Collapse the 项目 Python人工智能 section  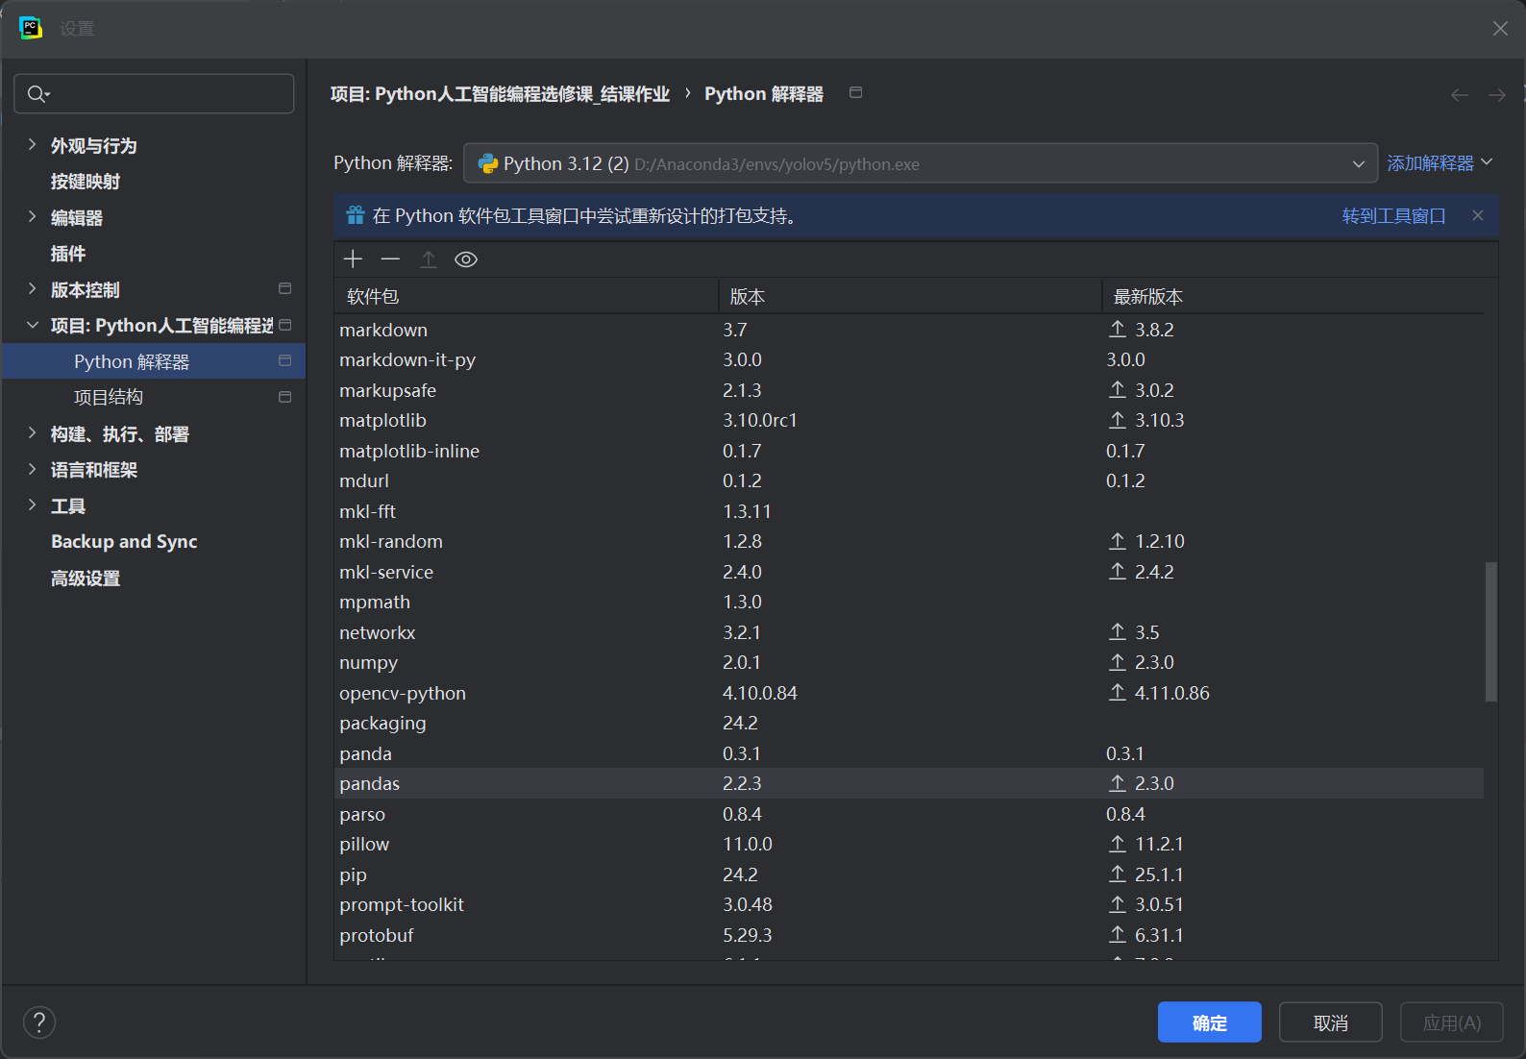click(x=32, y=325)
